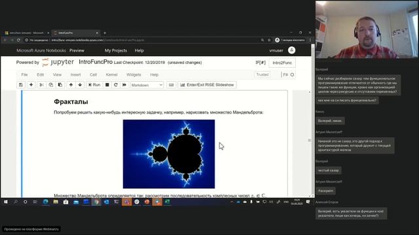This screenshot has height=235, width=419.
Task: Click the scroll down arrow of page scrollbar
Action: coord(313,196)
